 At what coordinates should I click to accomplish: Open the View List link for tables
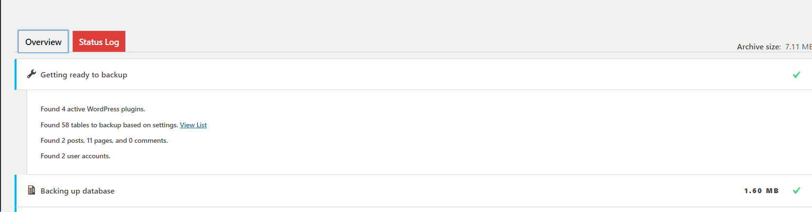193,125
